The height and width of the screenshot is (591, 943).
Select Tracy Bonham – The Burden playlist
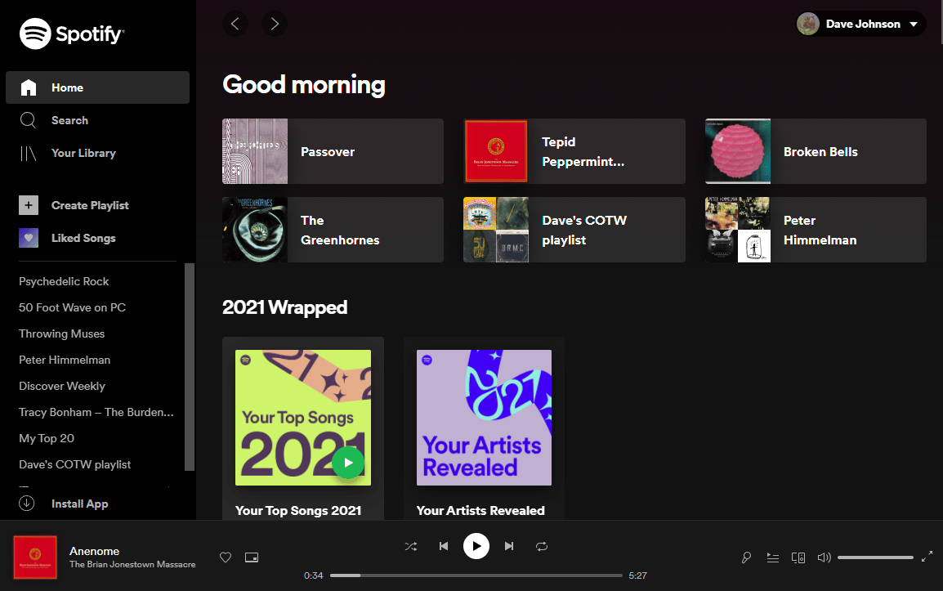[x=96, y=412]
